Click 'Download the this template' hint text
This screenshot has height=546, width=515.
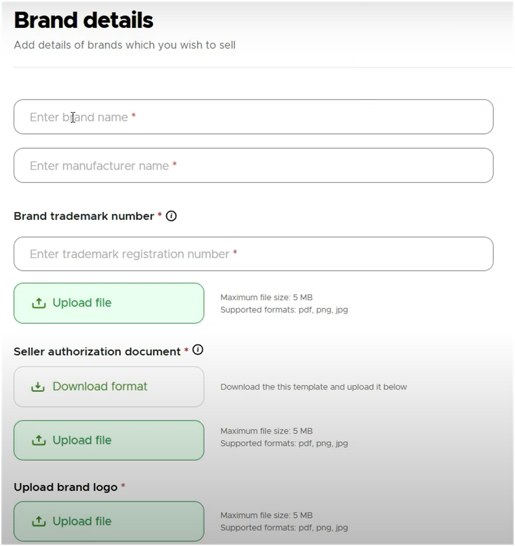pos(314,387)
